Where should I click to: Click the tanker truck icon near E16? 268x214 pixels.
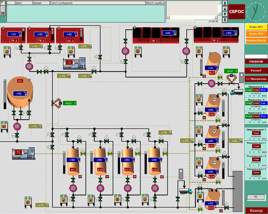coord(237,92)
